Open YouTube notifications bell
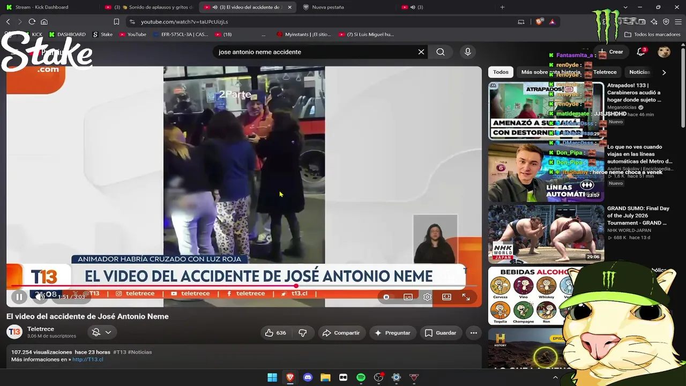 pyautogui.click(x=641, y=52)
